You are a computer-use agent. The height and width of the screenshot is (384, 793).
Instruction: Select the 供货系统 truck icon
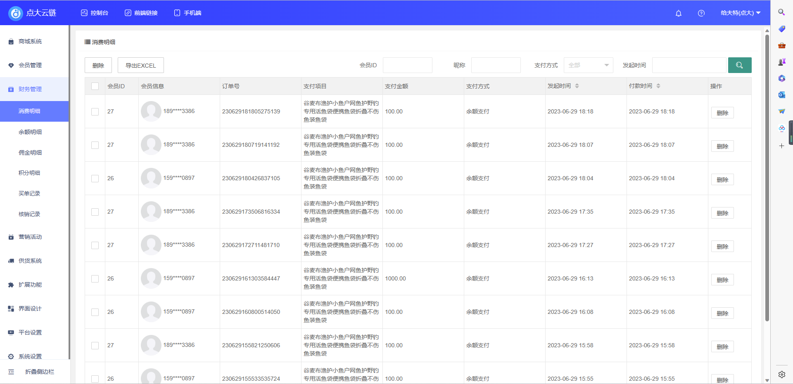11,260
